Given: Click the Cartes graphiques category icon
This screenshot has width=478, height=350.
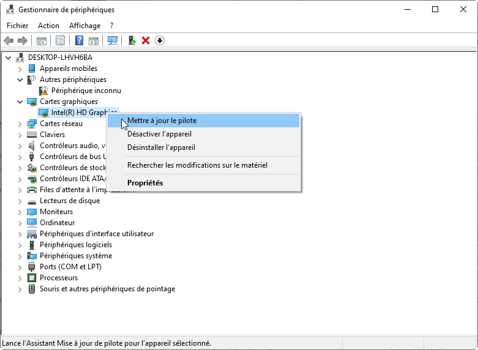Looking at the screenshot, I should (x=32, y=102).
